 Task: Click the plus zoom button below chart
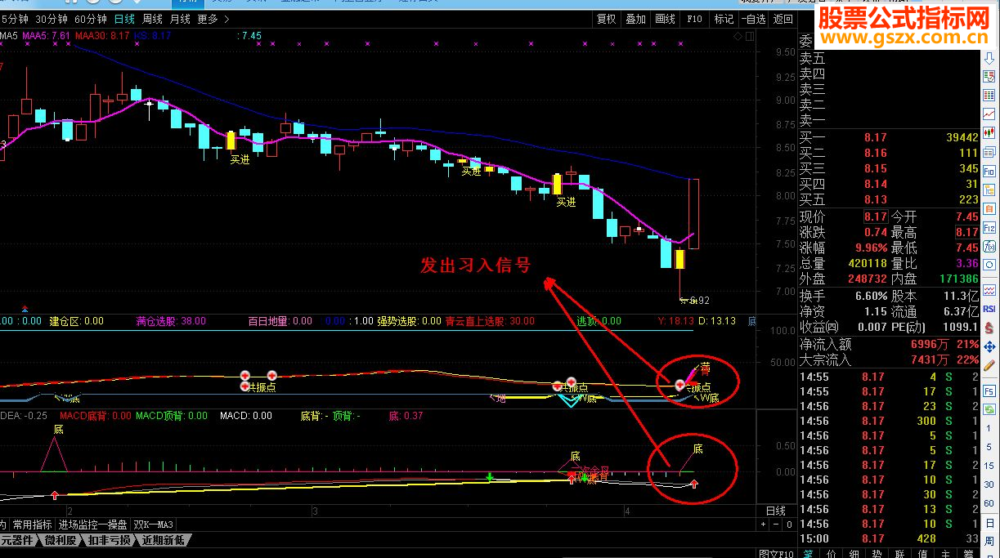[x=763, y=525]
